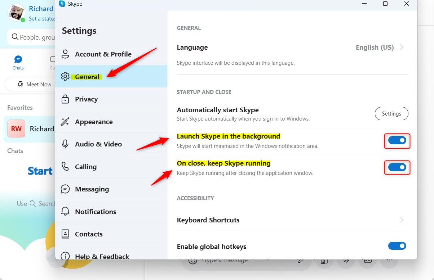Click the People, groups search field
The height and width of the screenshot is (280, 434).
34,37
